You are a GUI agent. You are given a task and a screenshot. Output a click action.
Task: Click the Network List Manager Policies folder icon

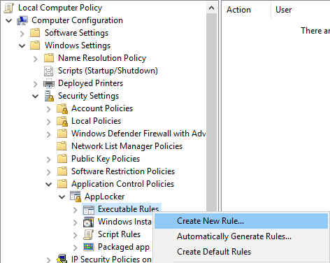point(62,146)
